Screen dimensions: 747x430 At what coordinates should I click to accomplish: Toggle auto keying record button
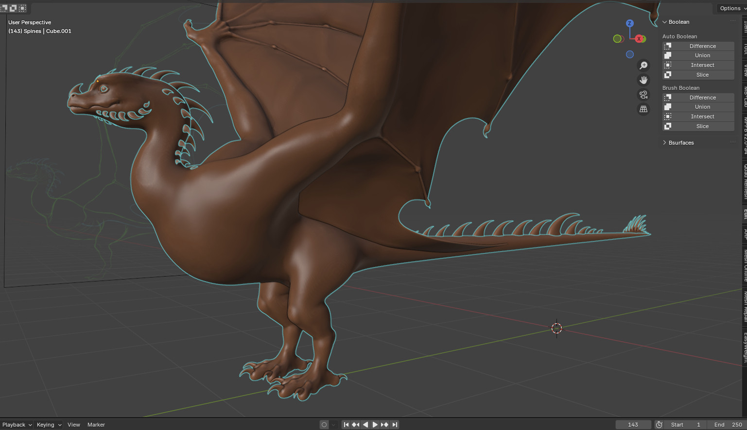[324, 425]
